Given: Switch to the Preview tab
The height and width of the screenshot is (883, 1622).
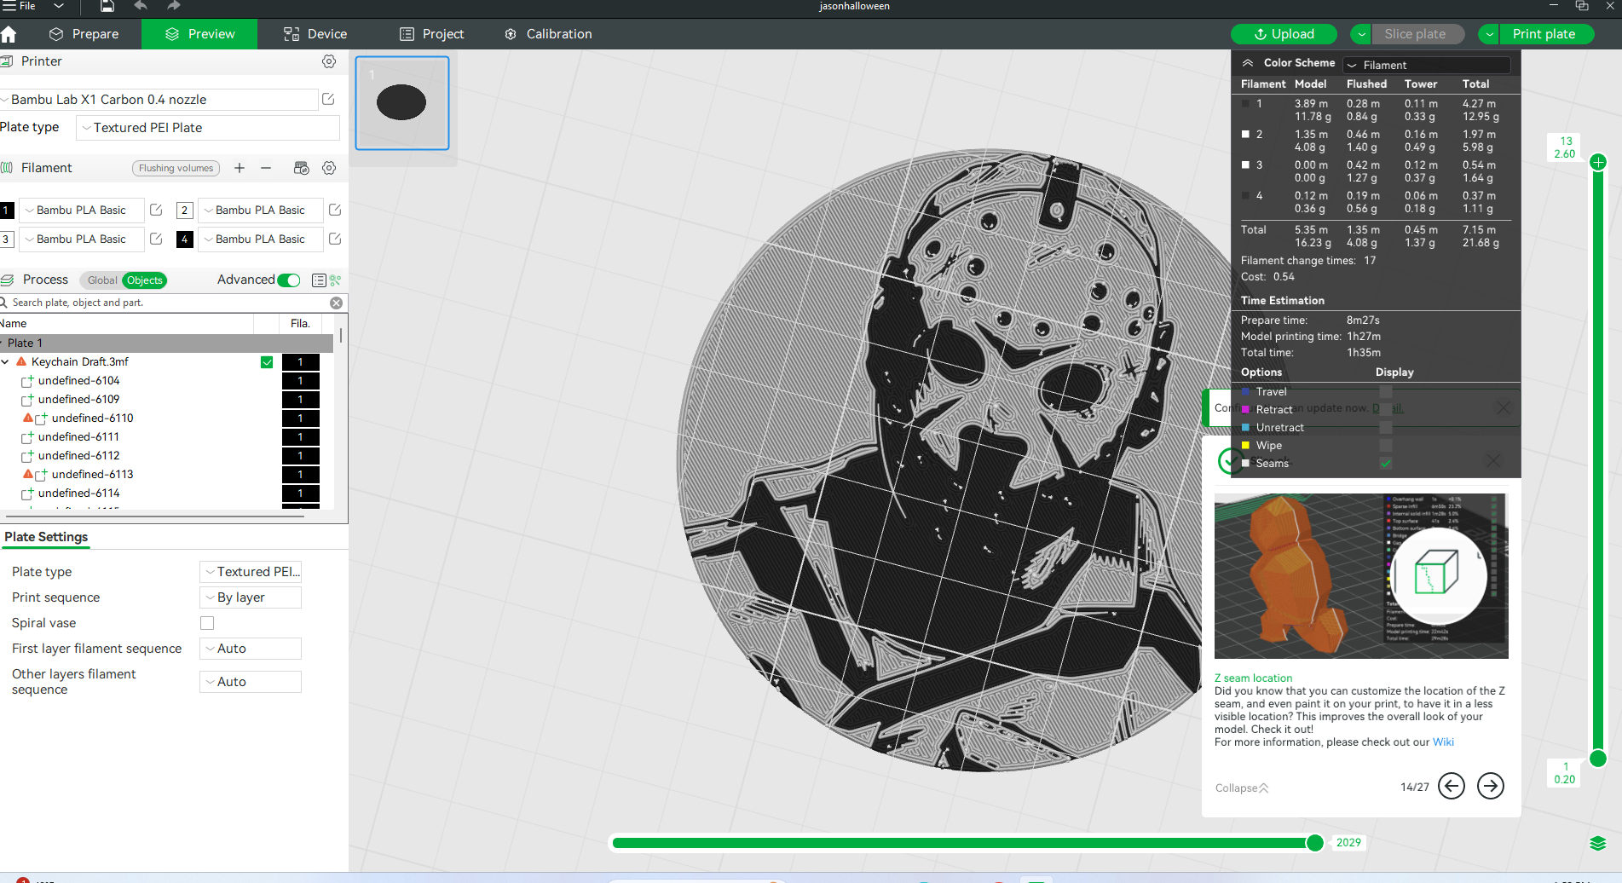Looking at the screenshot, I should 199,34.
